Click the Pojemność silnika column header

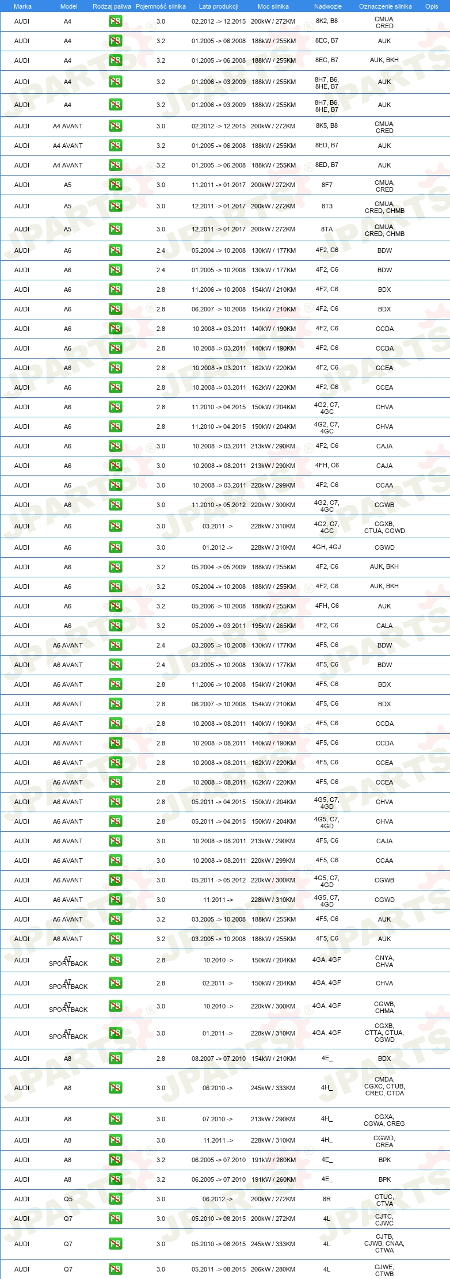(161, 6)
